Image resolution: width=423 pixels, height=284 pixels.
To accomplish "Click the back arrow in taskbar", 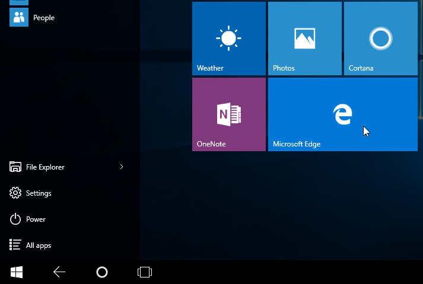I will pos(59,272).
